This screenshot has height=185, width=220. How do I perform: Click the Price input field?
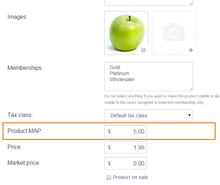point(126,147)
